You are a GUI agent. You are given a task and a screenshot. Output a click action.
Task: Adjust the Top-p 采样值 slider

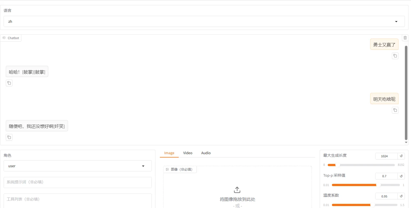366,185
